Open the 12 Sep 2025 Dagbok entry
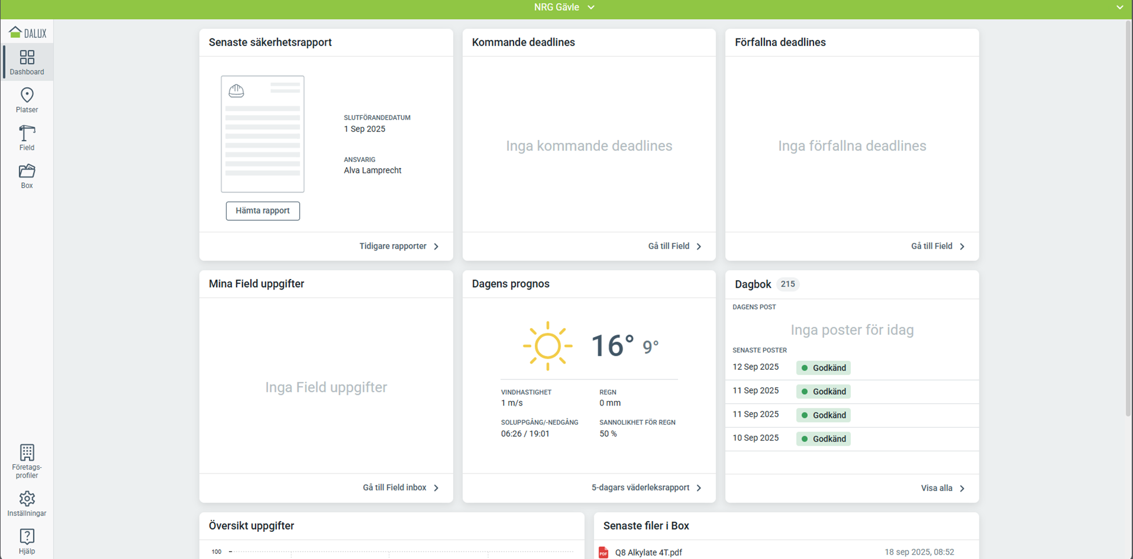 click(x=756, y=367)
